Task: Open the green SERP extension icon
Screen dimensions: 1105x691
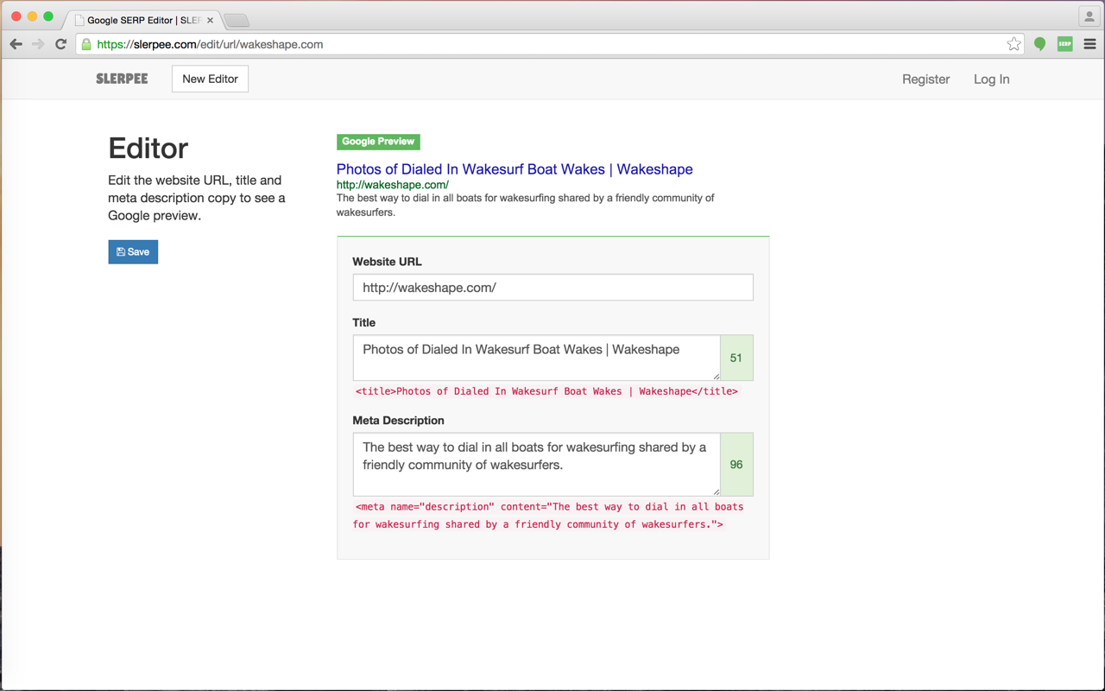Action: (1064, 44)
